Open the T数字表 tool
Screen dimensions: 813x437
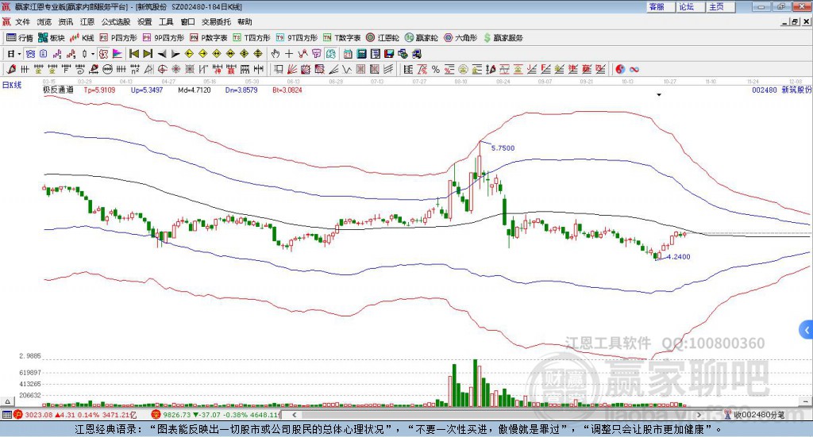coord(341,38)
